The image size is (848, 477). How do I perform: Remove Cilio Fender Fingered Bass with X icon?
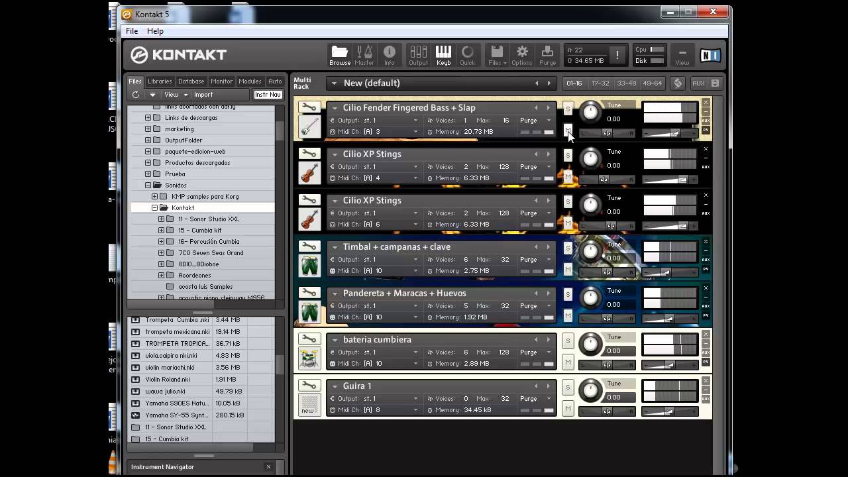[x=706, y=102]
